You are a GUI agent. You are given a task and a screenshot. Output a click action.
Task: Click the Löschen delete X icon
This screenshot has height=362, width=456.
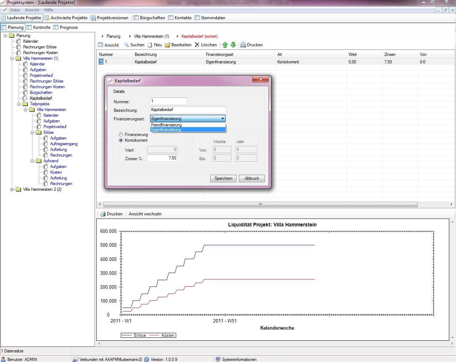pyautogui.click(x=197, y=45)
